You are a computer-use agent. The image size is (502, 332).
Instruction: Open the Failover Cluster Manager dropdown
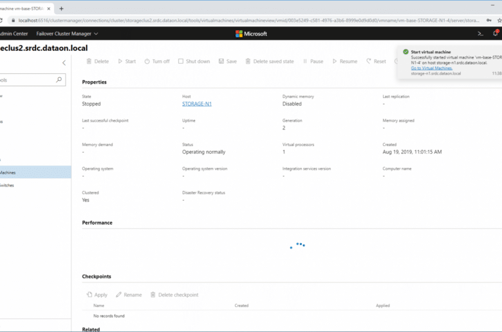click(x=67, y=33)
